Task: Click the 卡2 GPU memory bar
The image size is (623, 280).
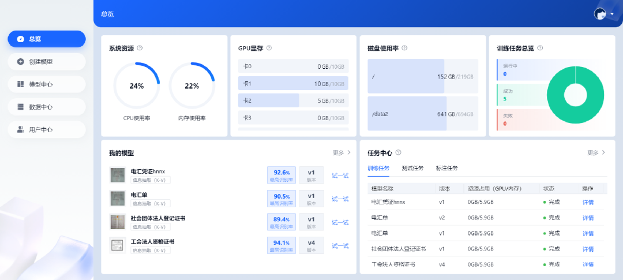Action: click(x=293, y=100)
